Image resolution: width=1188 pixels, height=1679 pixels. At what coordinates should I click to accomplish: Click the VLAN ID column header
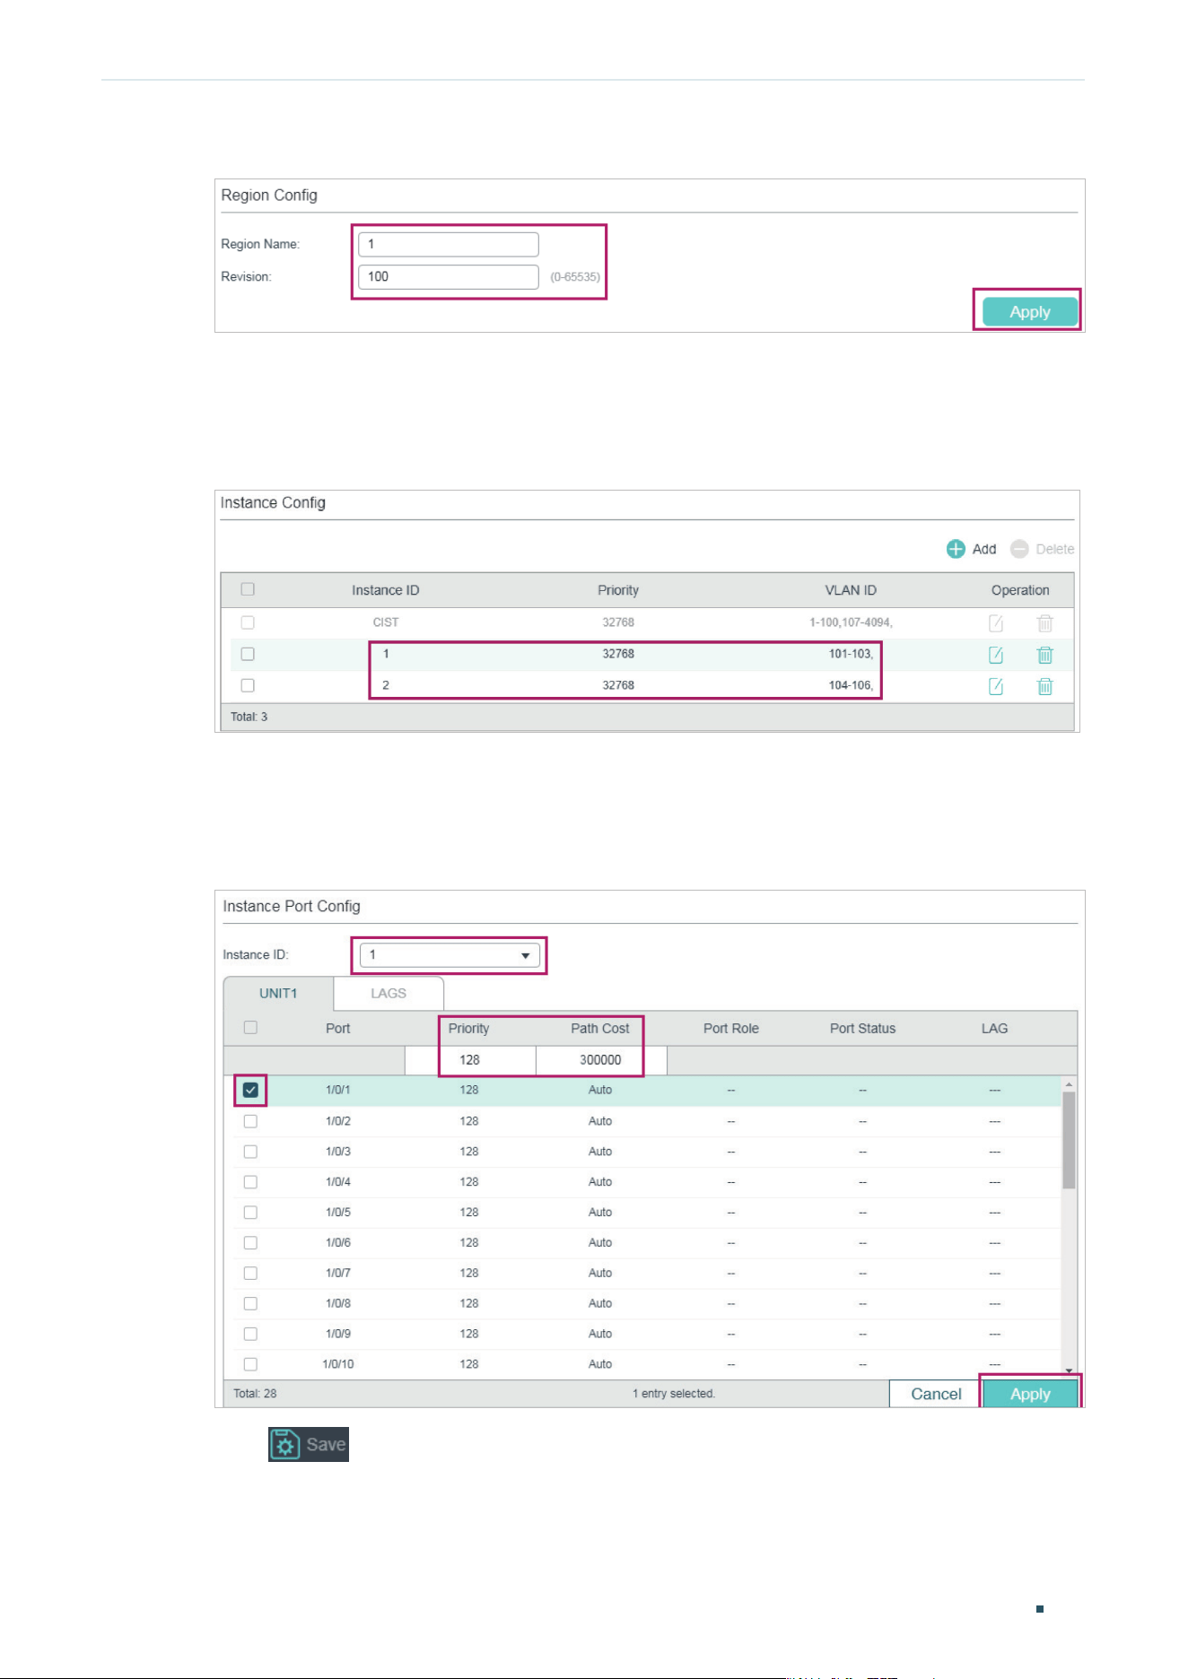coord(851,590)
